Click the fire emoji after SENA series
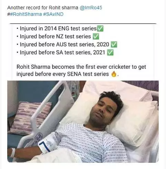Screen dimensions: 167x169 click(114, 74)
